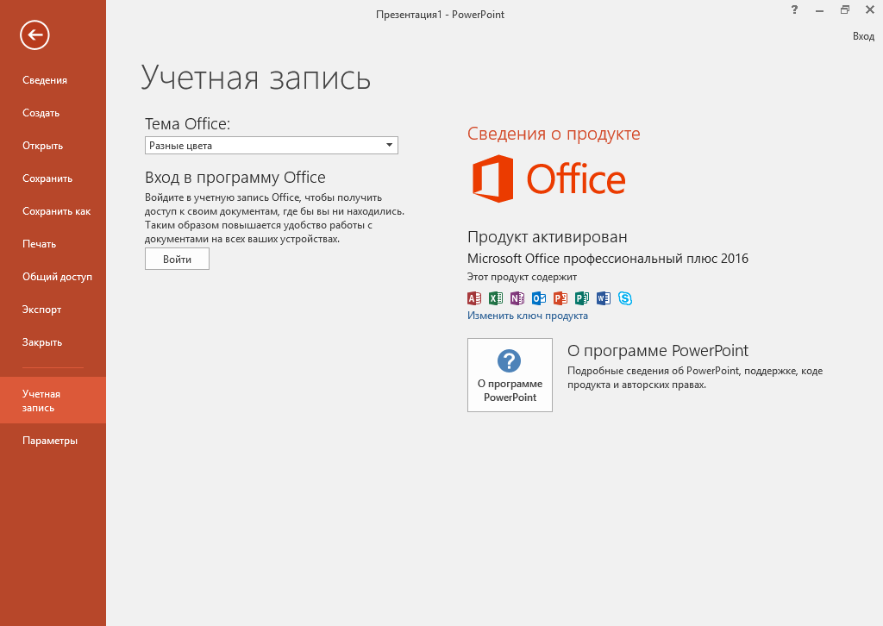
Task: Open Help via the question mark icon
Action: 793,10
